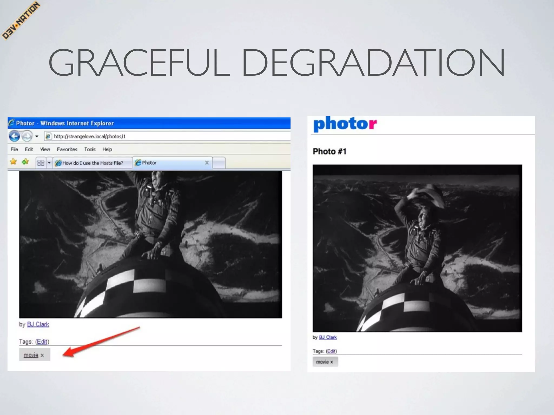Viewport: 554px width, 415px height.
Task: Click the movie tag link in IE window
Action: click(31, 355)
